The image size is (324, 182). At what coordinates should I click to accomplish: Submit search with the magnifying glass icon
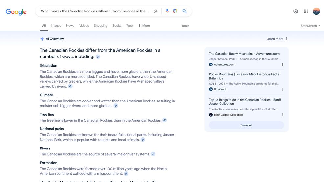click(x=185, y=11)
